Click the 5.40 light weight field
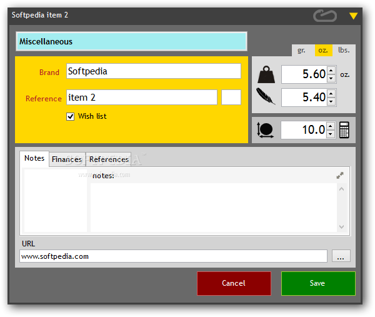This screenshot has width=375, height=317. (x=304, y=98)
